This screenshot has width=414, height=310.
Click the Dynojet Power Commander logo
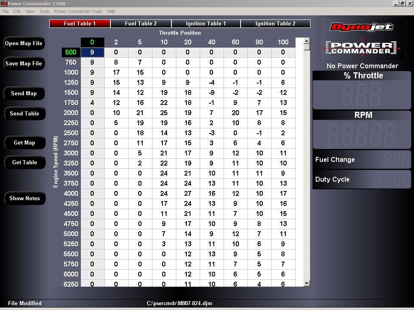[362, 40]
